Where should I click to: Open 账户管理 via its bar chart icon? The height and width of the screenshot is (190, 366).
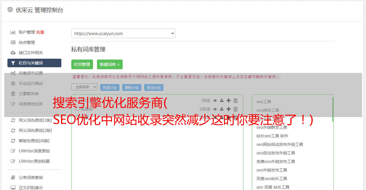pos(13,32)
